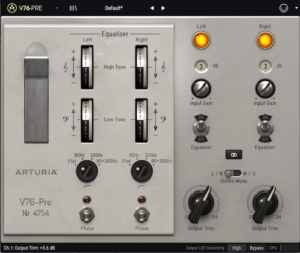Click the Right high-pass filter frequency knob

point(141,171)
